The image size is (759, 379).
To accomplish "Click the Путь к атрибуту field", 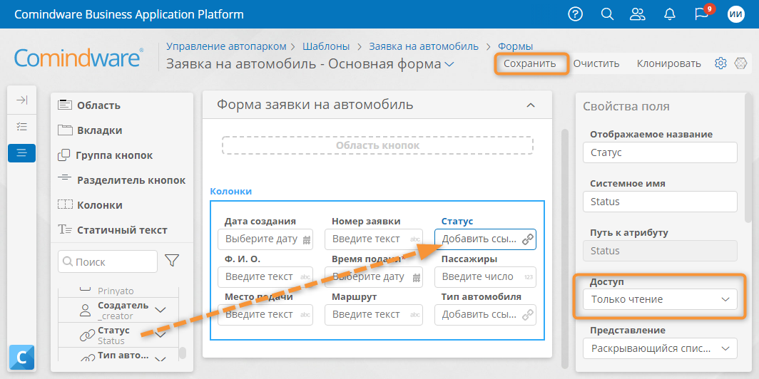I will click(660, 251).
